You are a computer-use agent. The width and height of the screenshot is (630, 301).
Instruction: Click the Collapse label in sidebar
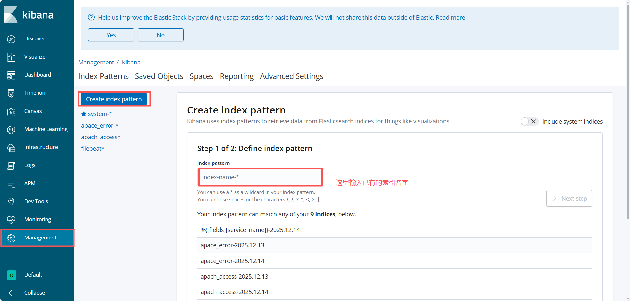pos(35,293)
